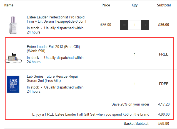This screenshot has height=129, width=177.
Task: Click the -£90.00 gift discount amount
Action: tap(163, 114)
